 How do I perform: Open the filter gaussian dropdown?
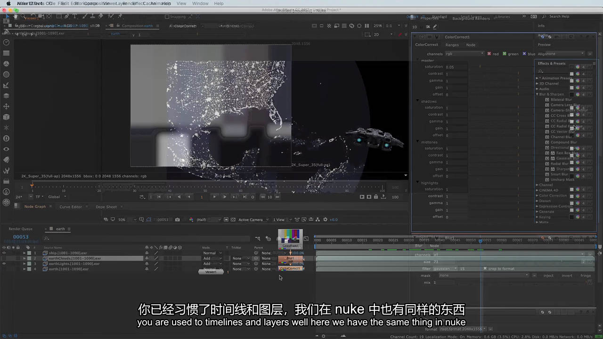coord(445,268)
